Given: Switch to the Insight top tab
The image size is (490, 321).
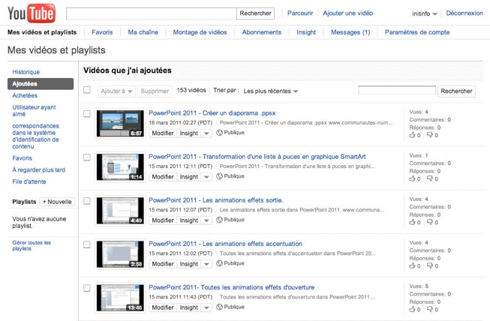Looking at the screenshot, I should point(306,32).
